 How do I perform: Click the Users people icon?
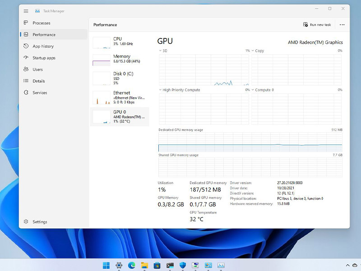(26, 69)
